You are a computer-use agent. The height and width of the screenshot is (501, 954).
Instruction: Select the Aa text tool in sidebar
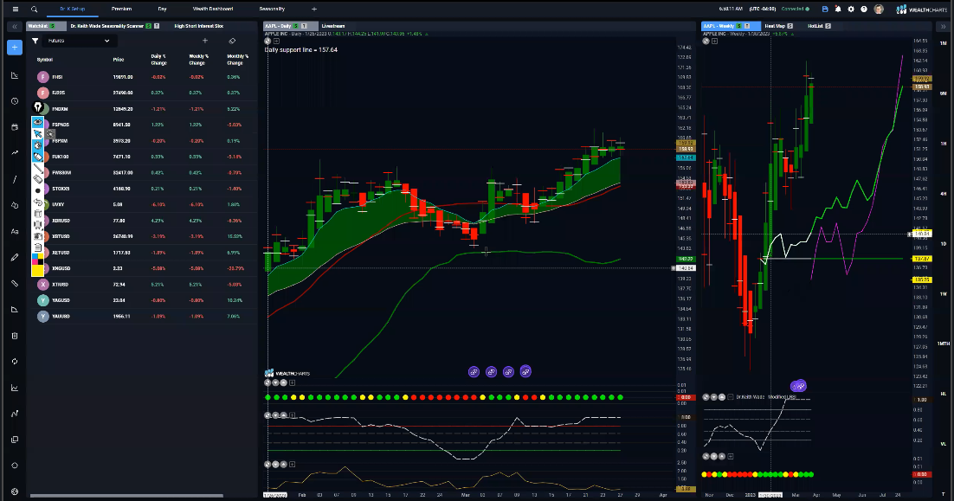point(15,232)
